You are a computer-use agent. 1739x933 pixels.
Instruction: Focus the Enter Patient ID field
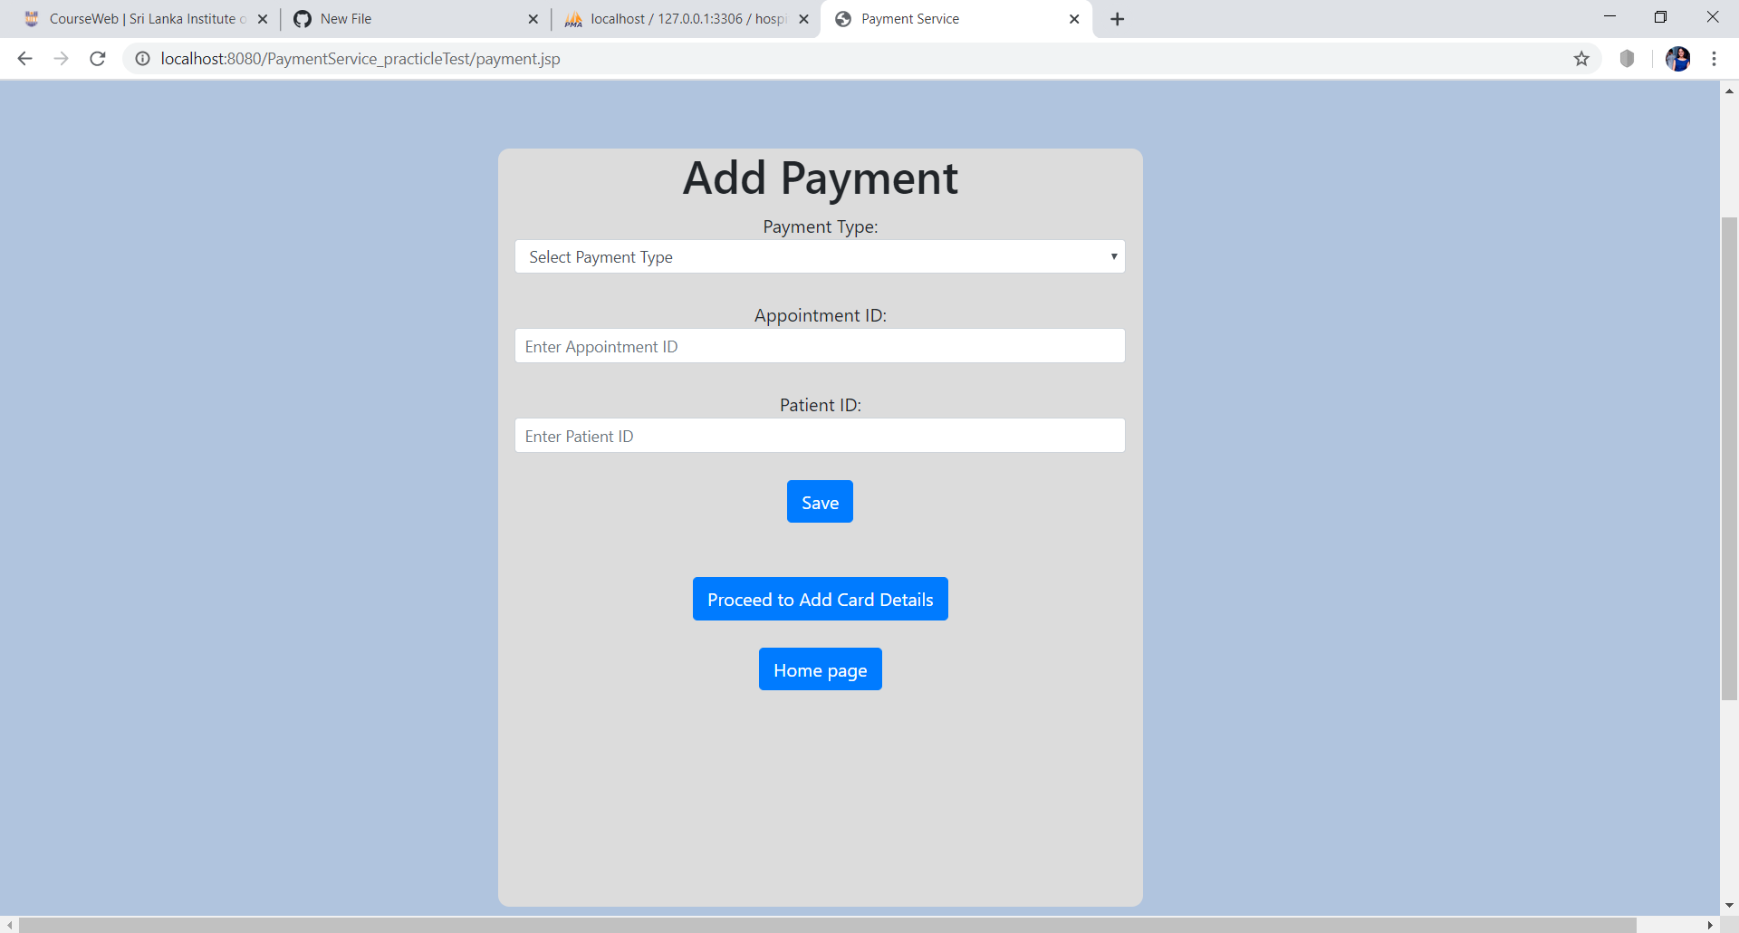point(820,436)
